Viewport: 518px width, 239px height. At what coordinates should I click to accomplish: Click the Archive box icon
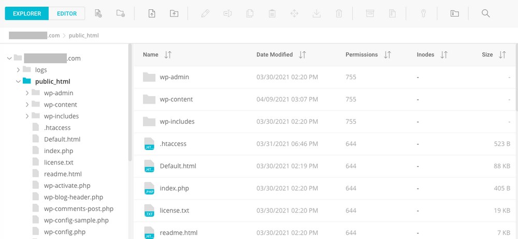[370, 13]
